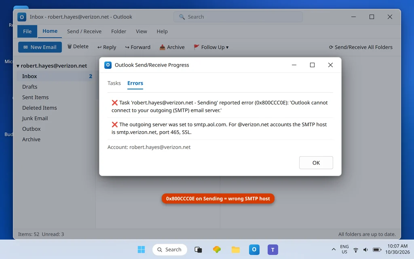This screenshot has width=414, height=259.
Task: Click OK in Send/Receive Progress dialog
Action: (x=316, y=163)
